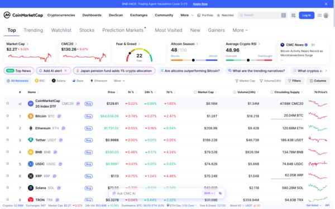Click the Log In button
The image size is (335, 209).
click(x=307, y=16)
